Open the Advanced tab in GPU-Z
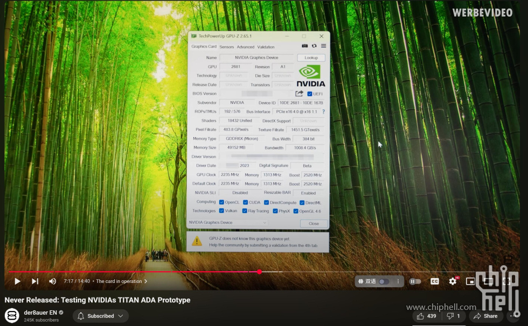 [246, 47]
